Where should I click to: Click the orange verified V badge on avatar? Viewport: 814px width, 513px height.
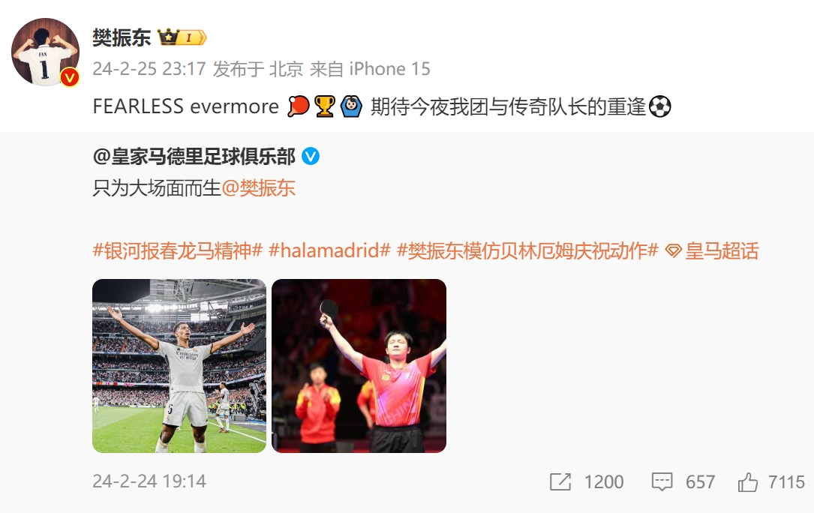click(x=70, y=77)
